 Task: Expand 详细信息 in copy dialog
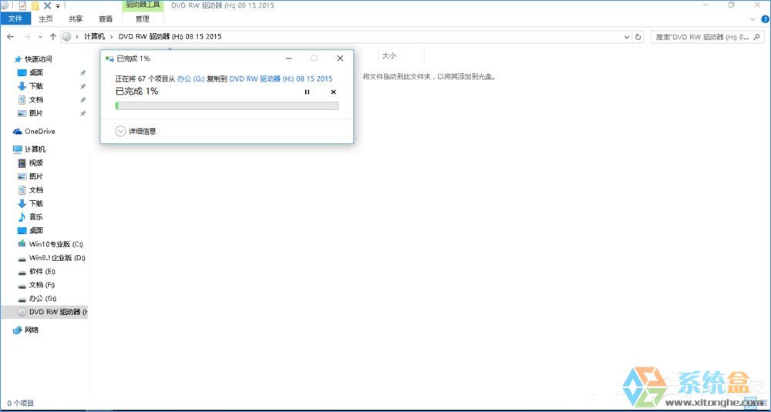[136, 132]
